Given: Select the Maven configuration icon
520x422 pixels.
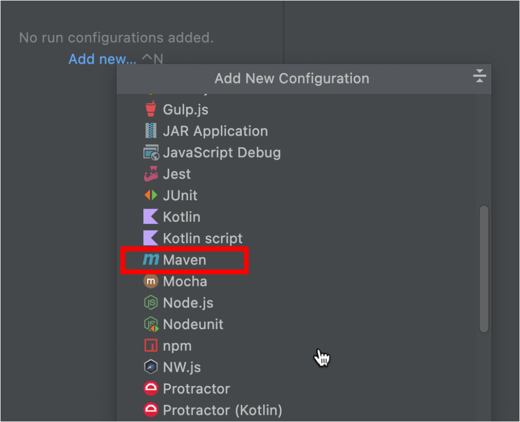Looking at the screenshot, I should [150, 260].
